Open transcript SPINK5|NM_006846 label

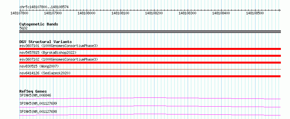(35, 95)
